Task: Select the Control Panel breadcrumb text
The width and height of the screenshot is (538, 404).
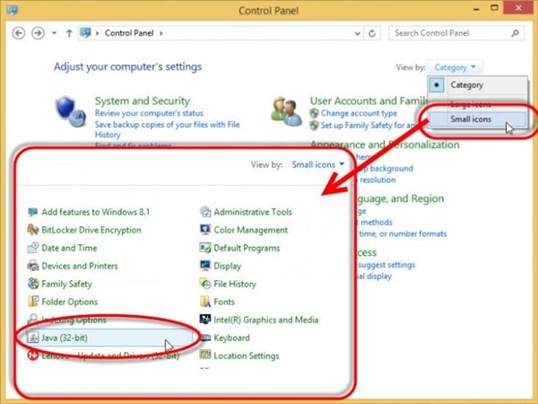Action: click(x=129, y=33)
